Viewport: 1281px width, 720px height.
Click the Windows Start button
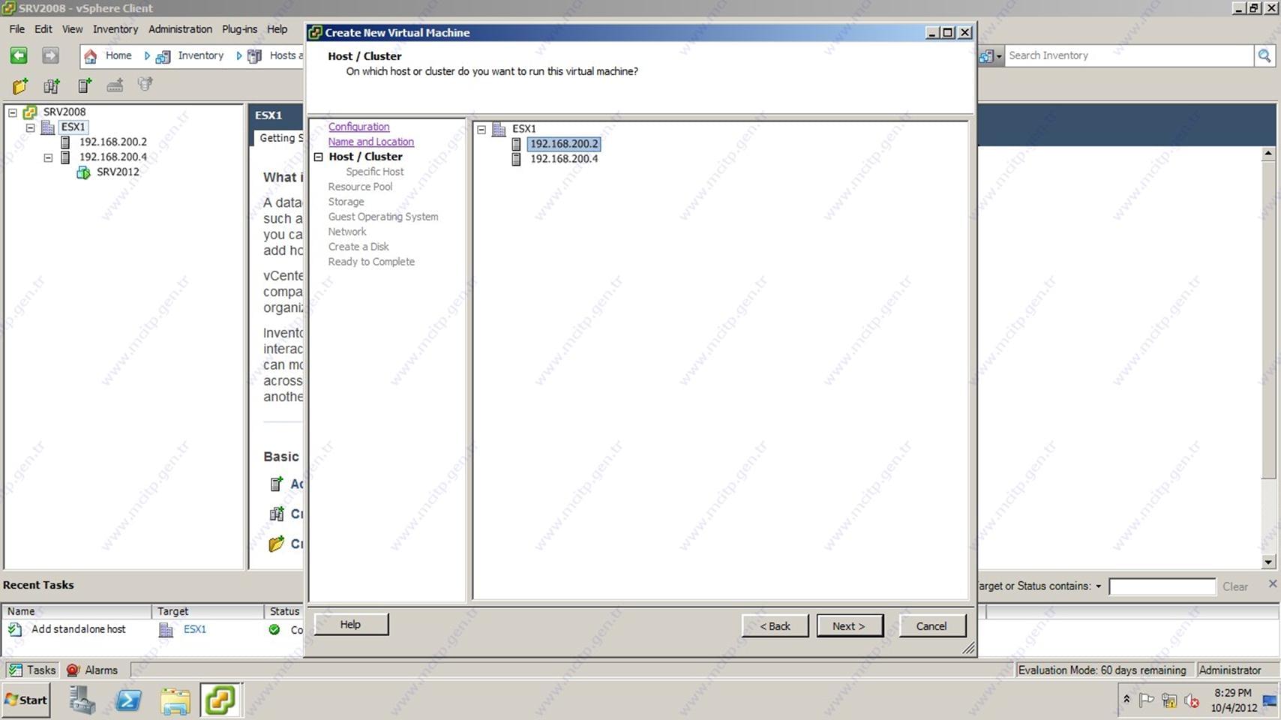click(x=26, y=700)
